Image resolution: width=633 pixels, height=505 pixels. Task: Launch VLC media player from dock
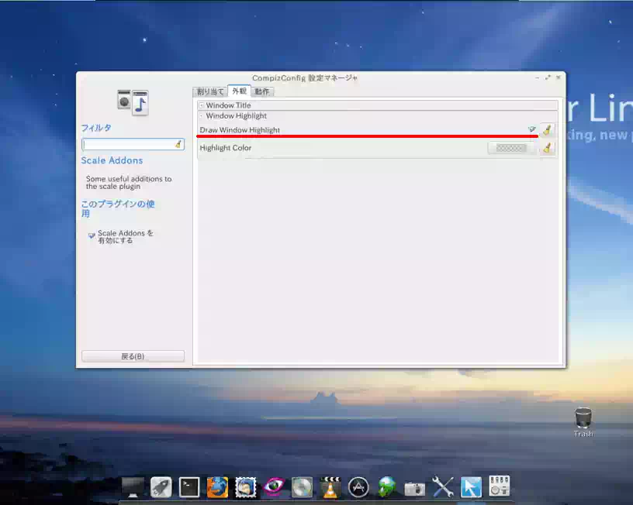tap(330, 487)
